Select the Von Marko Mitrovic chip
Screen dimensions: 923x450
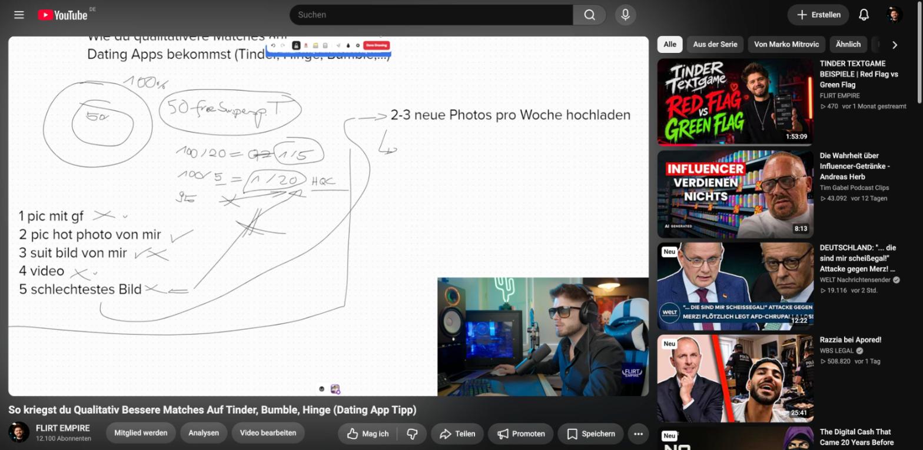click(x=786, y=44)
